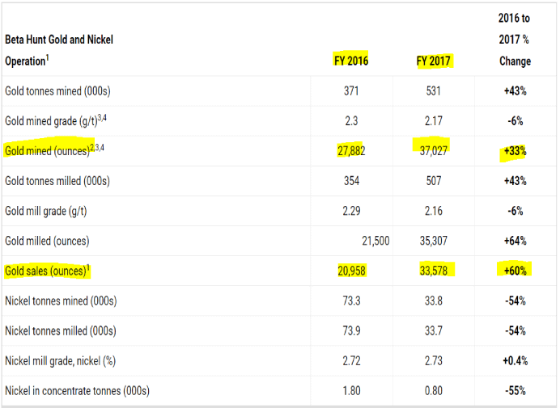Click the 'Gold mined grade (g/t)' row label
The image size is (560, 408).
[x=55, y=121]
